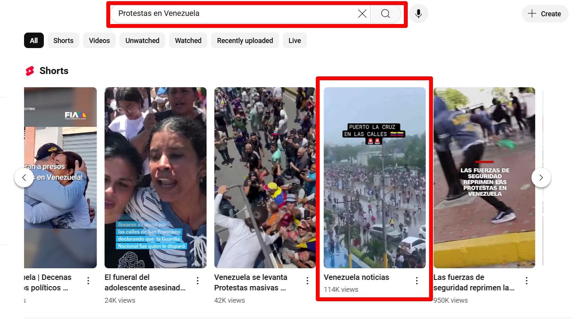This screenshot has height=321, width=573.
Task: Select the All filter chip
Action: [x=34, y=40]
